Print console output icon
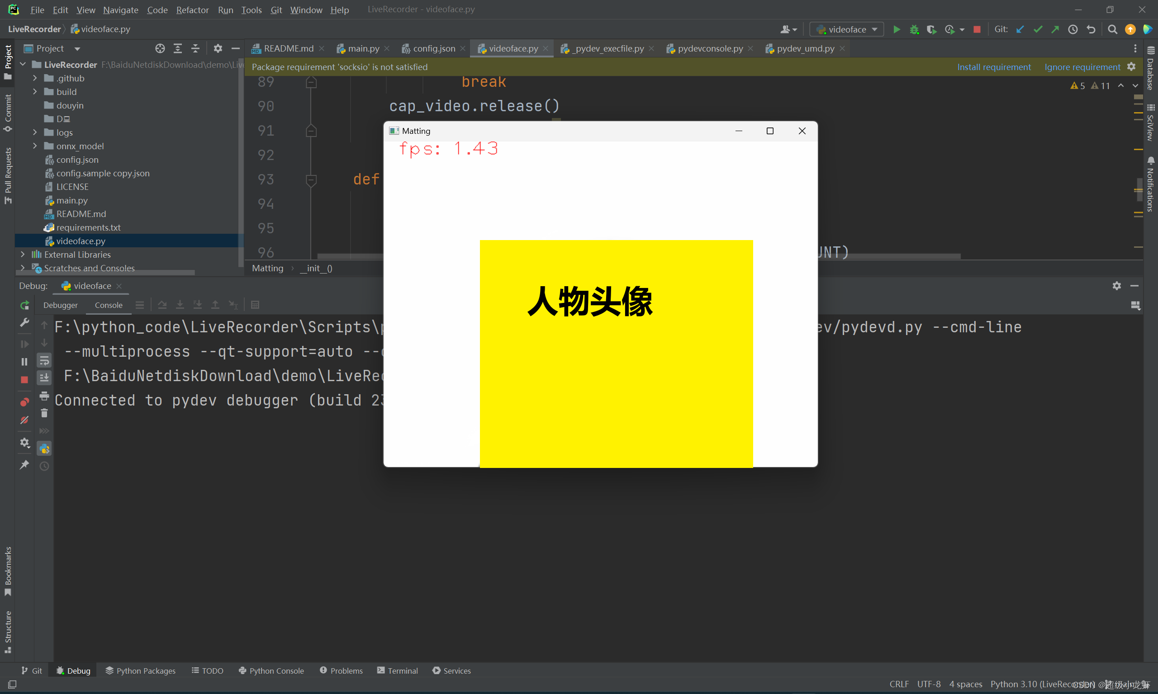The width and height of the screenshot is (1158, 694). point(44,396)
